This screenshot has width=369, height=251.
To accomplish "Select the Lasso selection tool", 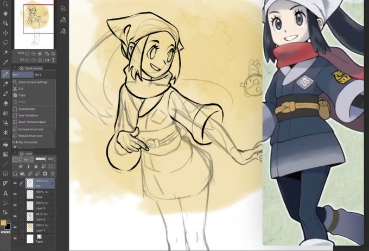I will [x=5, y=42].
